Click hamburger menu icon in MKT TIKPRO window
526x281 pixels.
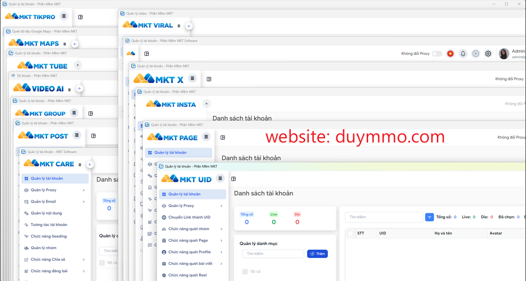(x=64, y=16)
